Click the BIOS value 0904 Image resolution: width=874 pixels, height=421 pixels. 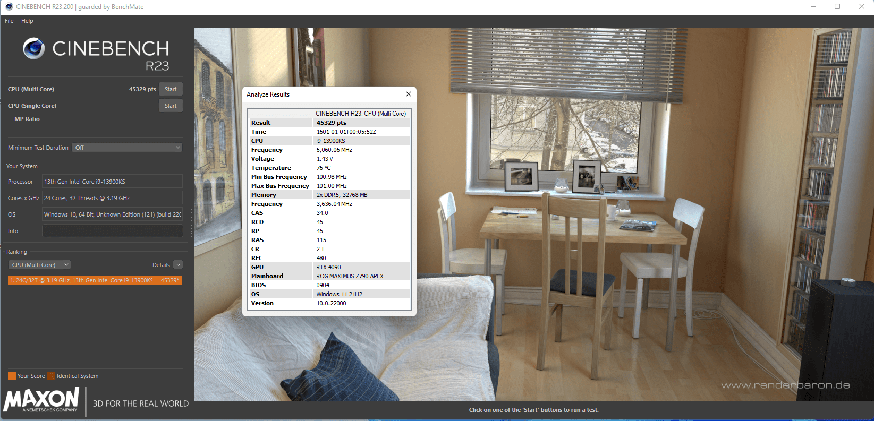[x=323, y=285]
